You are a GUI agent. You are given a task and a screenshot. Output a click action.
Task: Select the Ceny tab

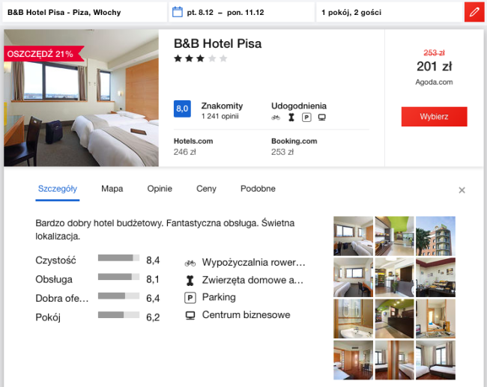pos(206,189)
